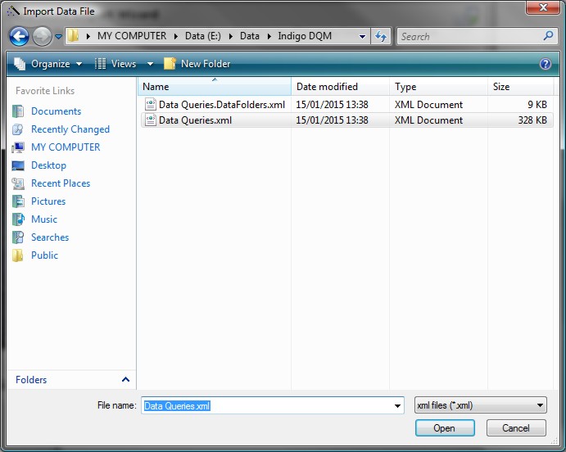Open Recently Changed favorite link
This screenshot has height=452, width=566.
[70, 129]
